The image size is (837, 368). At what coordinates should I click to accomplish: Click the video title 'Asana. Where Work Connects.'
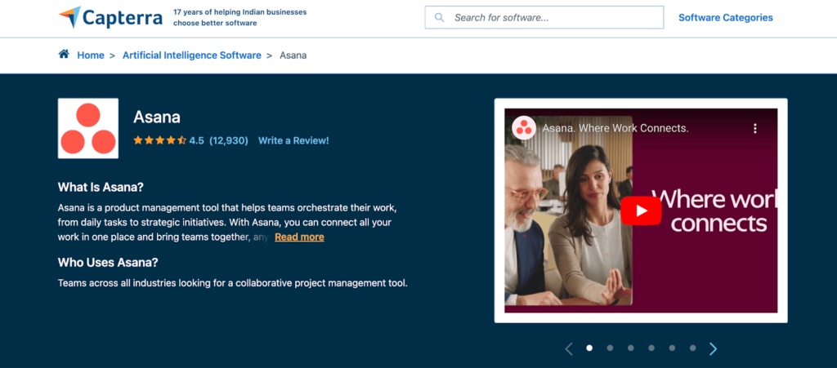[615, 128]
